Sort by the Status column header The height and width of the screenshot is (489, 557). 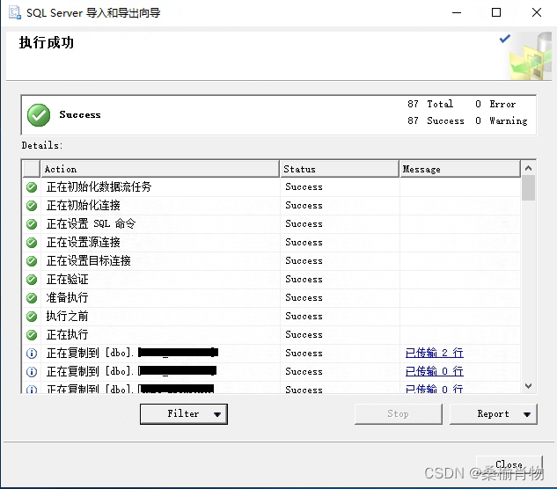[340, 169]
